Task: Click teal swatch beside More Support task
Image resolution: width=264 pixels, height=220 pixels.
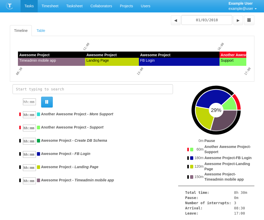Action: pyautogui.click(x=38, y=114)
